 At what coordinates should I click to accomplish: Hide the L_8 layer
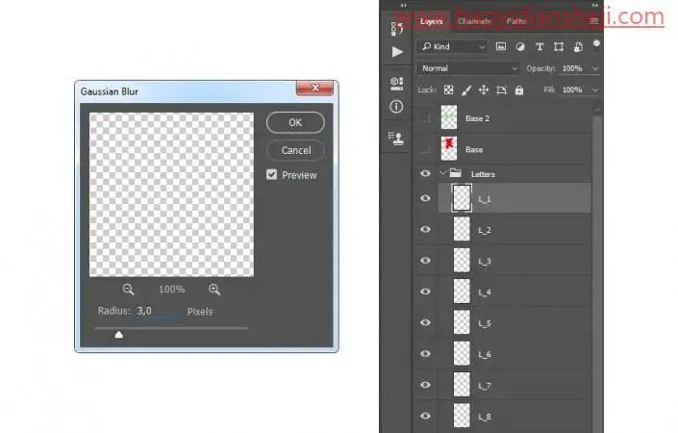pos(425,416)
